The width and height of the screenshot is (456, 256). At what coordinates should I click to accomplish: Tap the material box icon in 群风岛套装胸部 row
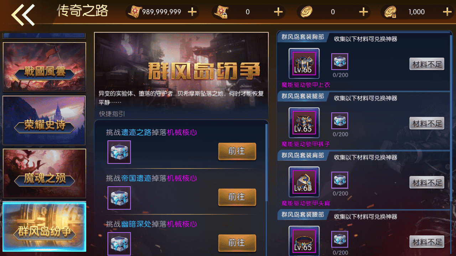[x=340, y=62]
